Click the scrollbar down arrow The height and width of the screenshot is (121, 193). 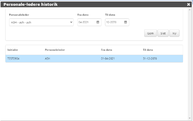[x=189, y=119]
